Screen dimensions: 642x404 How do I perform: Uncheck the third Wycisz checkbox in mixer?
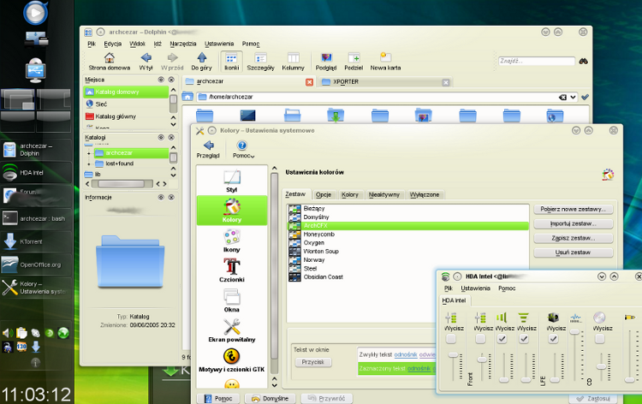(502, 339)
